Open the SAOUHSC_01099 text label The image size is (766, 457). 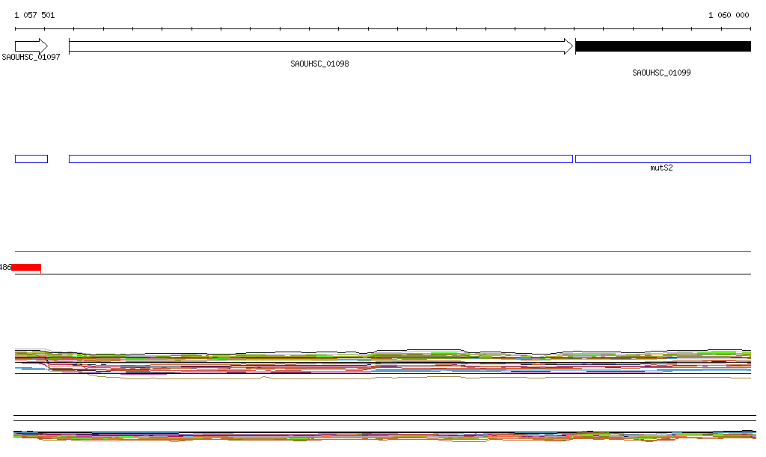661,73
